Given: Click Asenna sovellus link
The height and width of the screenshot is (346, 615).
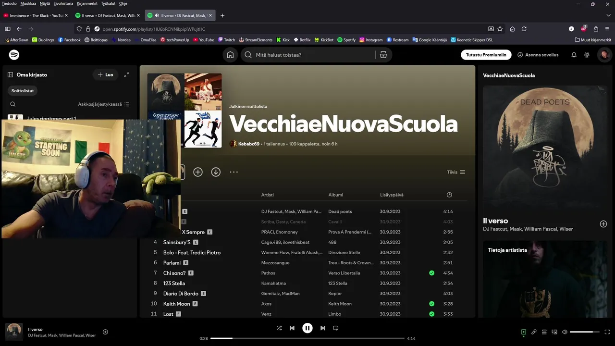Looking at the screenshot, I should (x=538, y=55).
